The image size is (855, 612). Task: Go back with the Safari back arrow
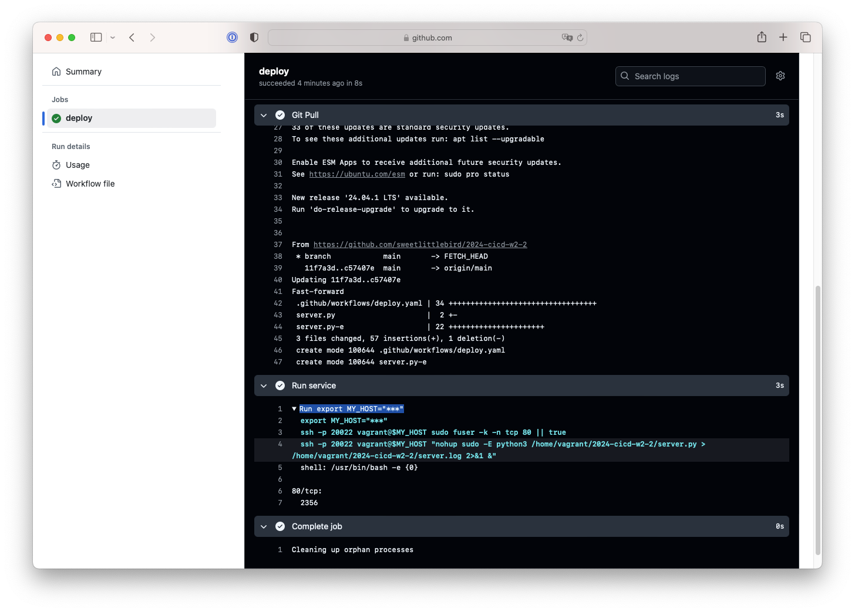(x=132, y=38)
